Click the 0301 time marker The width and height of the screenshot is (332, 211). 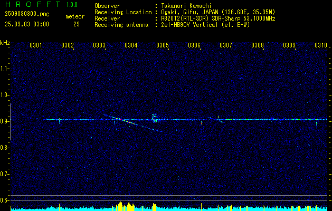(x=36, y=45)
